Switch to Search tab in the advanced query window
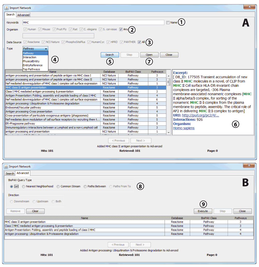The height and width of the screenshot is (267, 259). [x=10, y=174]
